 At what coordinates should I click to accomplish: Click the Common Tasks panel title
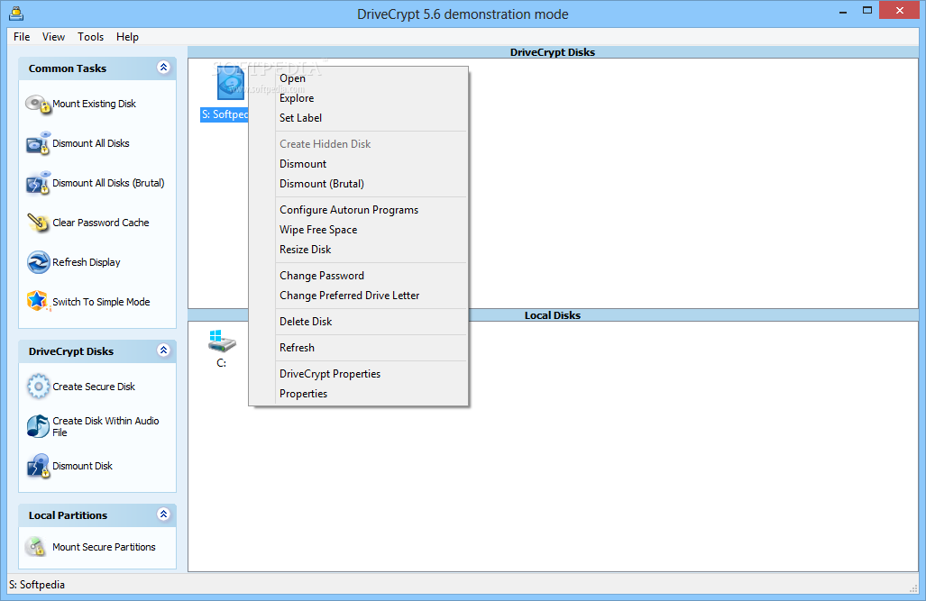pyautogui.click(x=68, y=68)
